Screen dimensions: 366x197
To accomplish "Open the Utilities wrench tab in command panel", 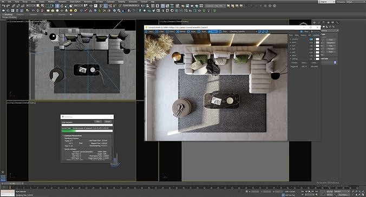I will click(x=337, y=23).
